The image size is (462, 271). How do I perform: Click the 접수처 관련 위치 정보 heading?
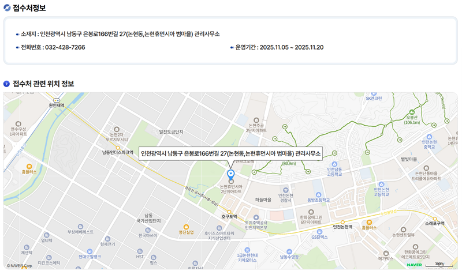click(43, 84)
